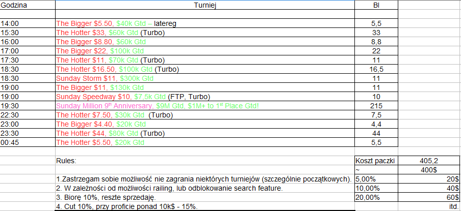Select the 20,00% percentage cell
The image size is (461, 211).
[376, 197]
